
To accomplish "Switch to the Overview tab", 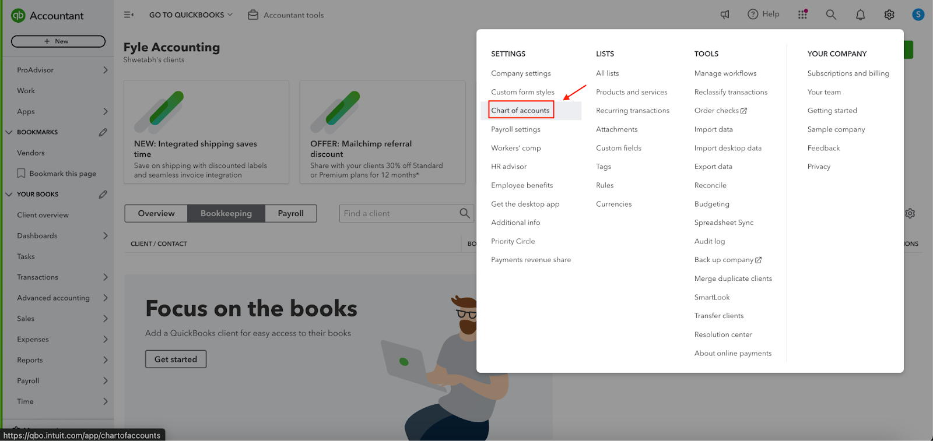I will coord(156,213).
